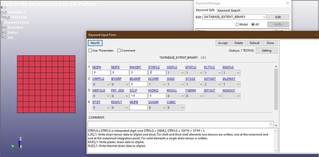
Task: Click the NewID button
Action: [x=95, y=43]
